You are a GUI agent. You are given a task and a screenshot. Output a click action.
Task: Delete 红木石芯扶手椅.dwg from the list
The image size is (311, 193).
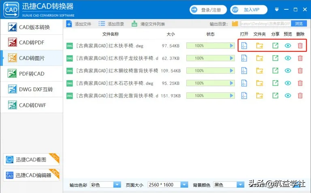[300, 83]
